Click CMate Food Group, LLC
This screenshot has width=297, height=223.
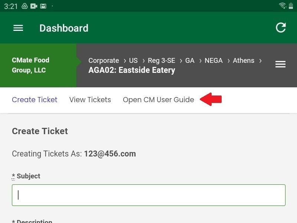pyautogui.click(x=31, y=65)
